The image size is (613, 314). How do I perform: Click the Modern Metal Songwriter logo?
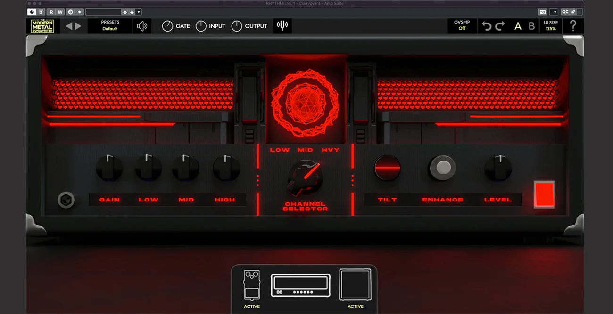coord(42,26)
